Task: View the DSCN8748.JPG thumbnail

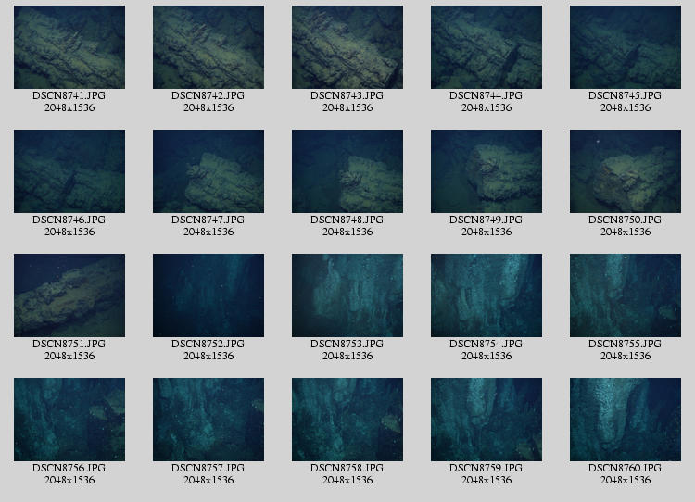Action: click(347, 171)
